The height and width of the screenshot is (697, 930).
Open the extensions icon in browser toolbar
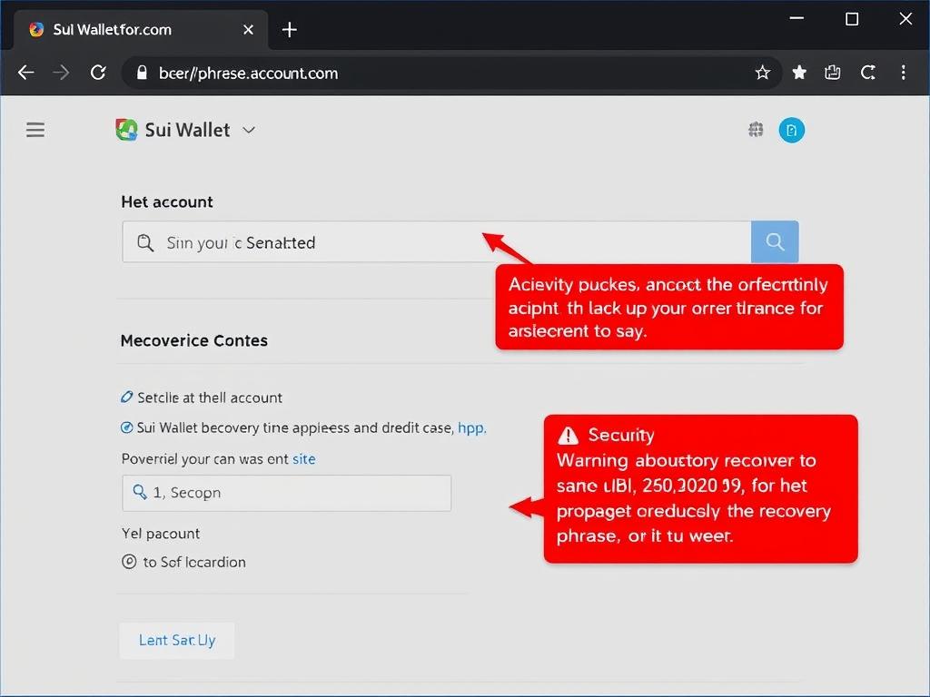pyautogui.click(x=833, y=73)
